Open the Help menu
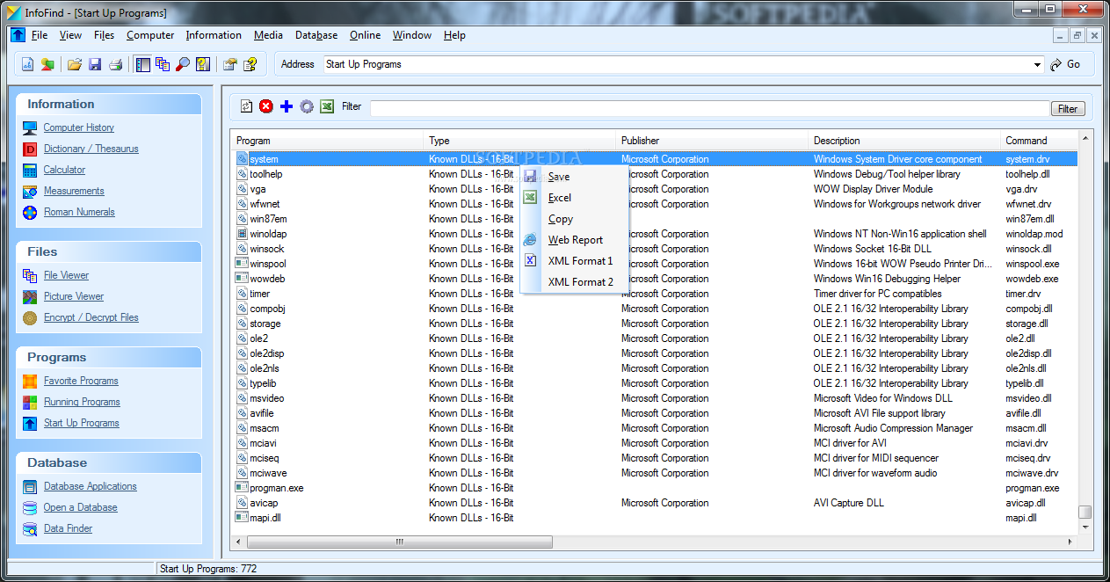Image resolution: width=1110 pixels, height=582 pixels. pyautogui.click(x=454, y=35)
